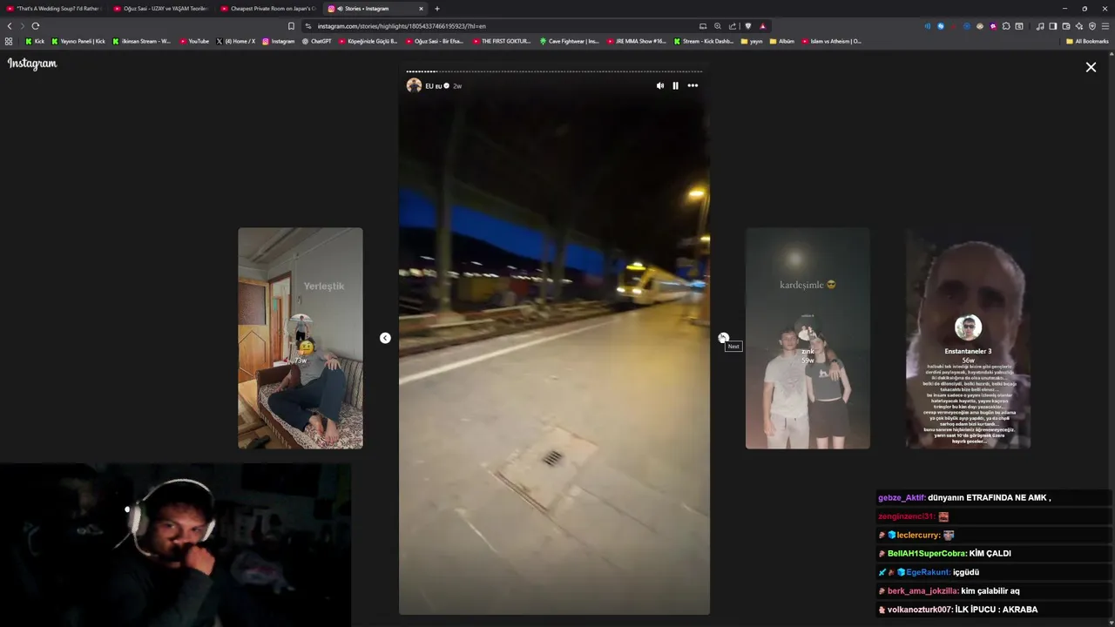The width and height of the screenshot is (1115, 627).
Task: Open the 'ikinsan Stream' bookmark
Action: tap(141, 41)
